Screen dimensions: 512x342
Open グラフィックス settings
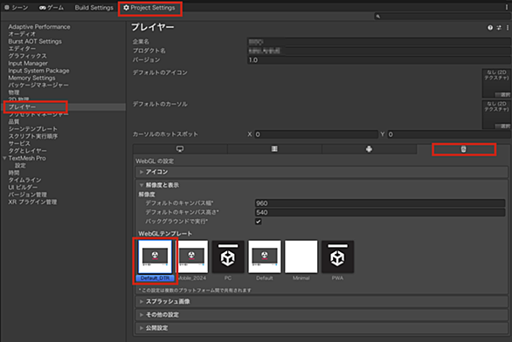pos(28,56)
